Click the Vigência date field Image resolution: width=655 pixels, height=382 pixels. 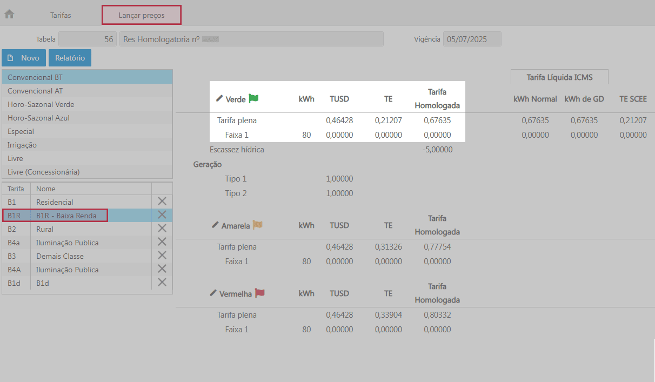[472, 39]
